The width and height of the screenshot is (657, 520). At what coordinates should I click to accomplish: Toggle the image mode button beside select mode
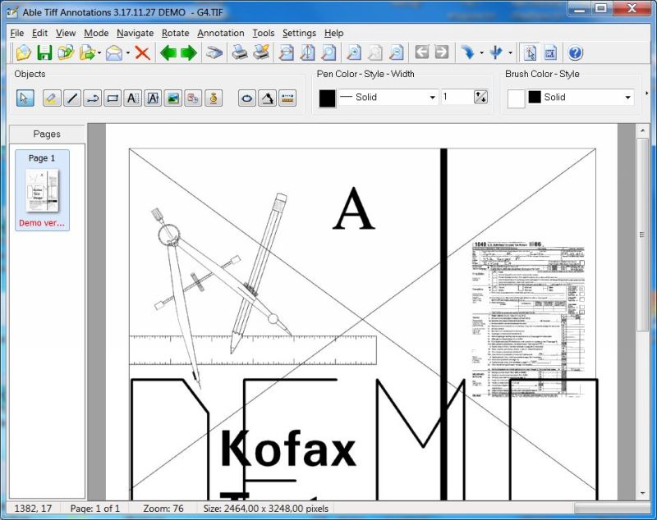coord(550,53)
